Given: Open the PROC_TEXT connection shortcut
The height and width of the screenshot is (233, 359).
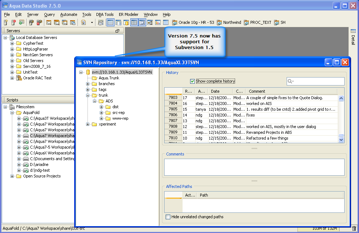Looking at the screenshot, I should pyautogui.click(x=257, y=22).
